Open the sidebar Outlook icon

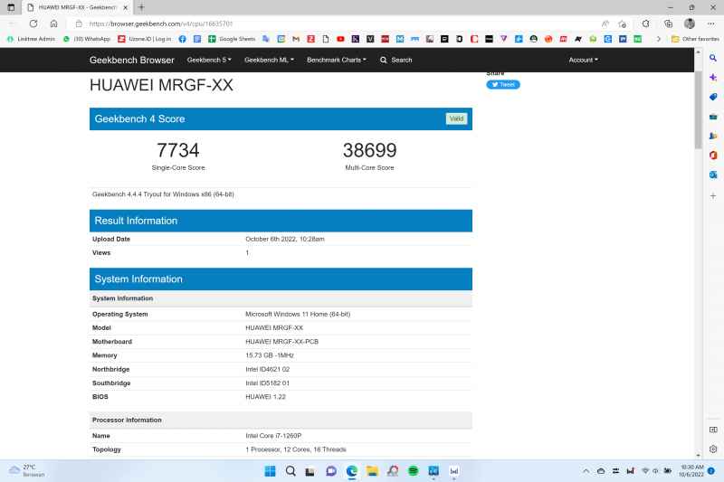click(713, 175)
